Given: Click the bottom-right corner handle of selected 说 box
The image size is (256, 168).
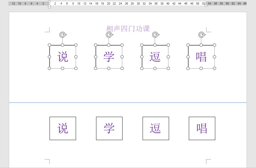Looking at the screenshot, I should point(76,68).
